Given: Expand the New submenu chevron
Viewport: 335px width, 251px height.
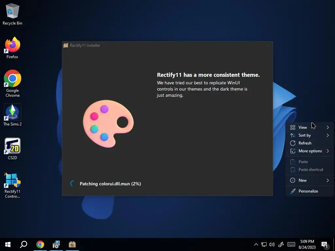Looking at the screenshot, I should [x=327, y=180].
